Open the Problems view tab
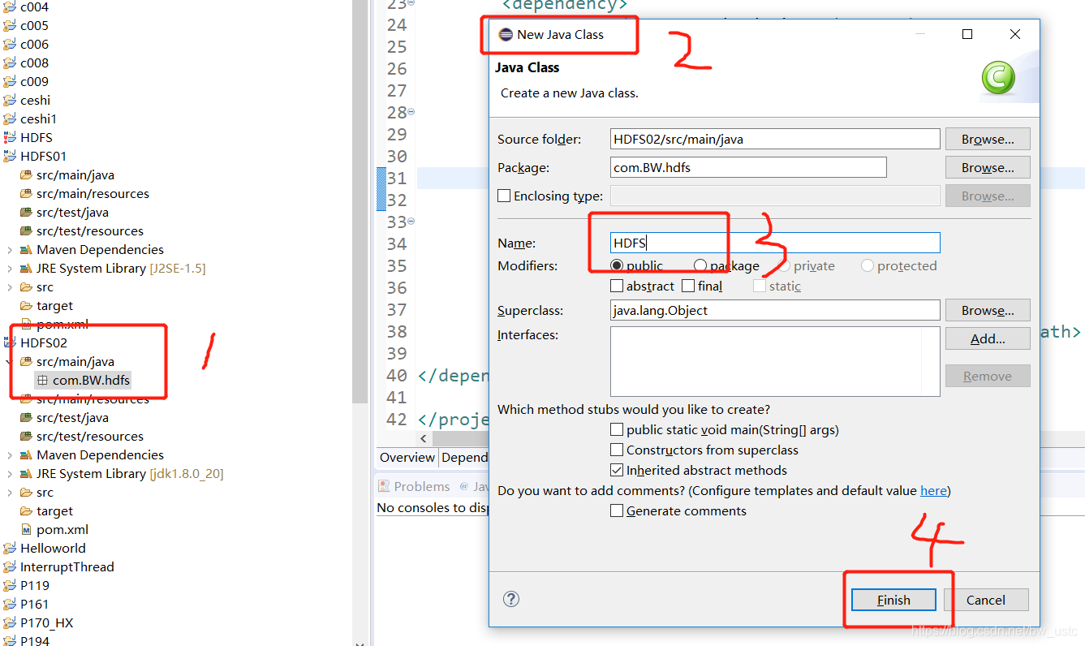Viewport: 1085px width, 646px height. click(414, 486)
